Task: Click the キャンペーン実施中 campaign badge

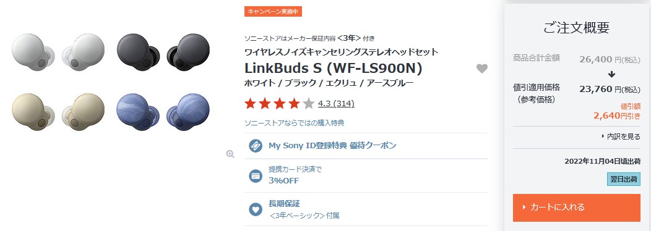Action: 273,12
